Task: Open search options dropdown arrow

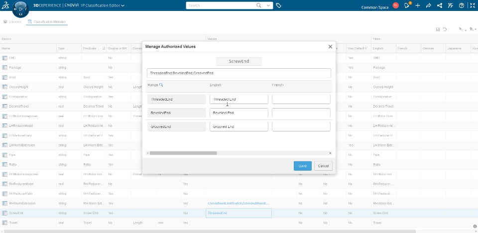Action: 268,5
